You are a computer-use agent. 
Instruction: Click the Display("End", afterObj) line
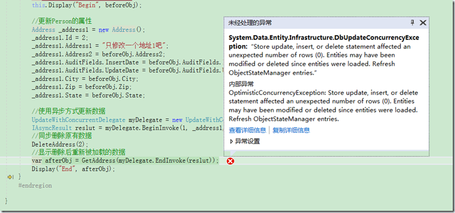[x=74, y=169]
